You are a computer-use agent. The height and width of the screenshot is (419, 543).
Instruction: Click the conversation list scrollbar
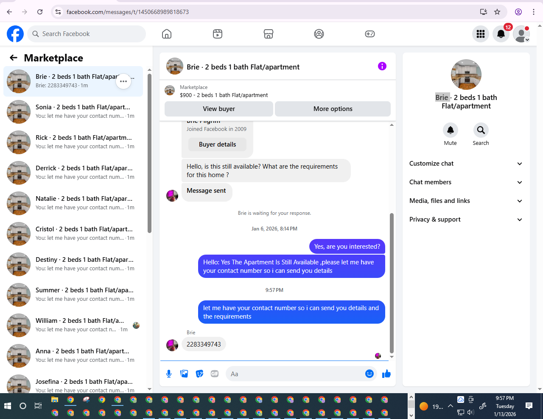pos(149,153)
